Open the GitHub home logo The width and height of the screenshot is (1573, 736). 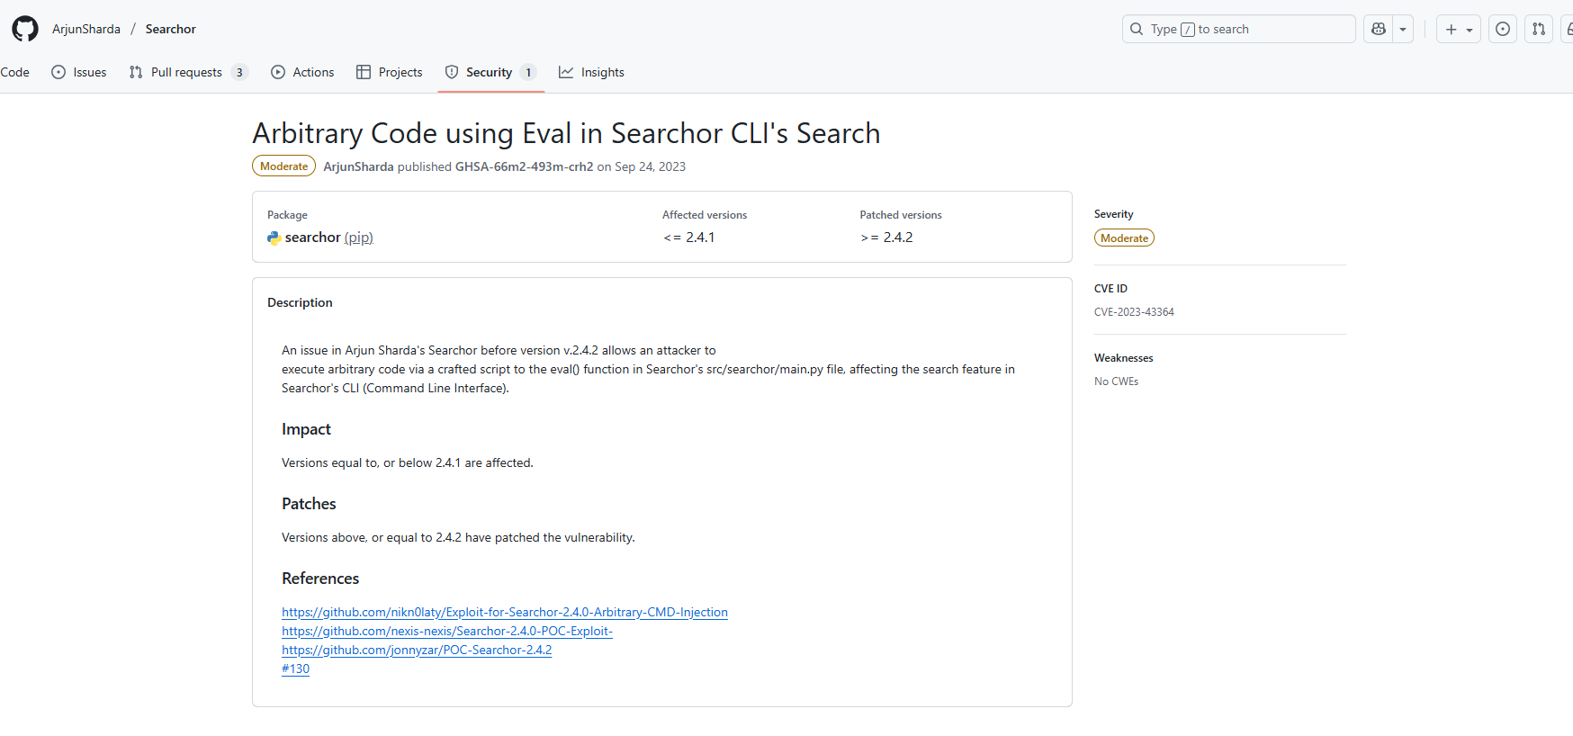point(25,29)
